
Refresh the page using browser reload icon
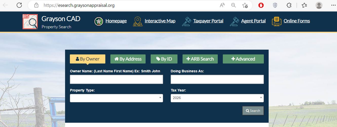pyautogui.click(x=19, y=5)
